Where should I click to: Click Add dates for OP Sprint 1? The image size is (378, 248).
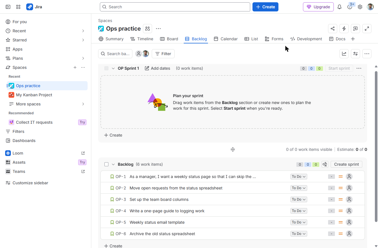pyautogui.click(x=157, y=68)
